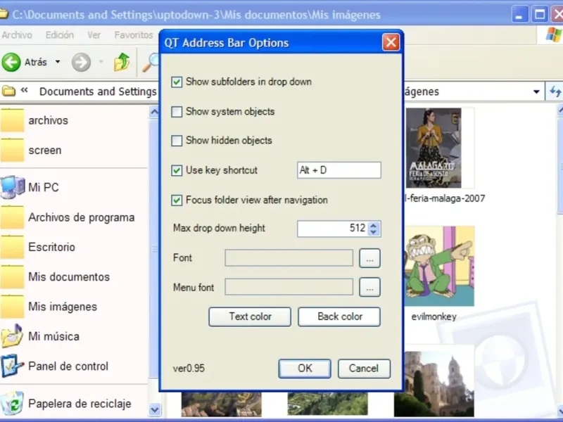Screen dimensions: 563x422
Task: Open the Ver menu
Action: 94,34
